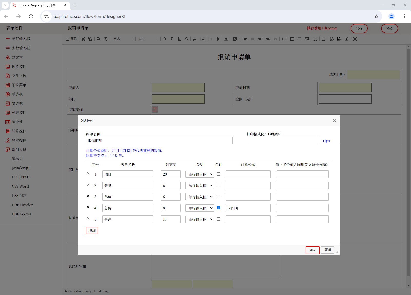Click the remove format icon
411x295 pixels.
pyautogui.click(x=106, y=39)
